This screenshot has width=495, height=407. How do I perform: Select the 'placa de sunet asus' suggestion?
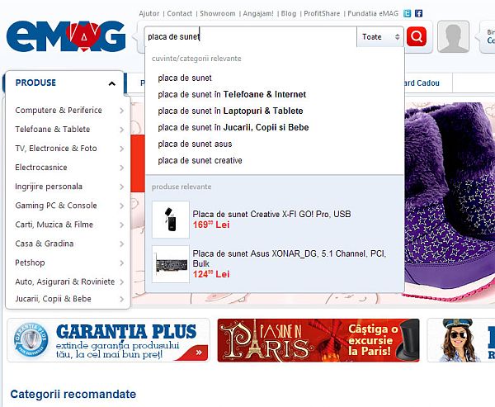(x=195, y=144)
